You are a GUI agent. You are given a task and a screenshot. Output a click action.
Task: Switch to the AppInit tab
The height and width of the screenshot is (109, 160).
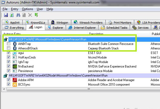point(12,22)
